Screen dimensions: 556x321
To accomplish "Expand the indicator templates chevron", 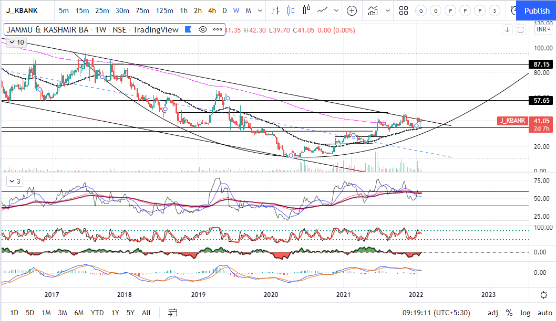I will pos(387,10).
